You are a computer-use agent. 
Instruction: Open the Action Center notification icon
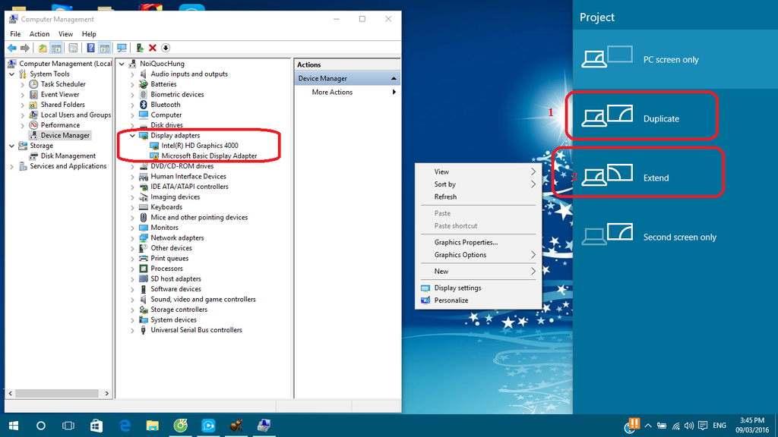pyautogui.click(x=703, y=426)
